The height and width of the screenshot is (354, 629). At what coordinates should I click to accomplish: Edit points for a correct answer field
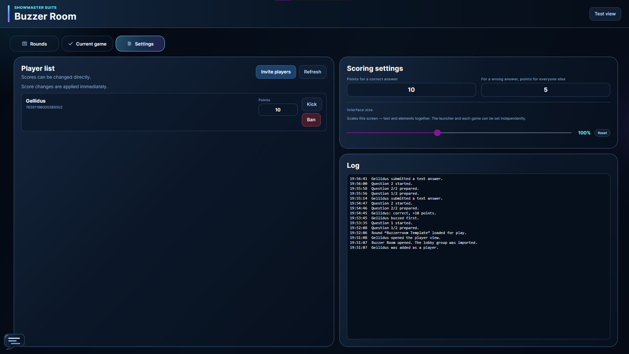411,90
